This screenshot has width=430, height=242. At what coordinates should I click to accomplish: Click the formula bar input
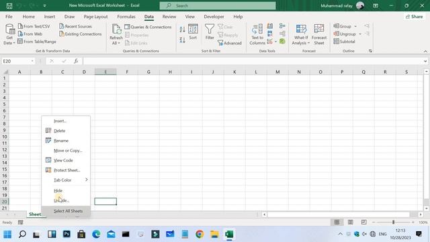(253, 61)
